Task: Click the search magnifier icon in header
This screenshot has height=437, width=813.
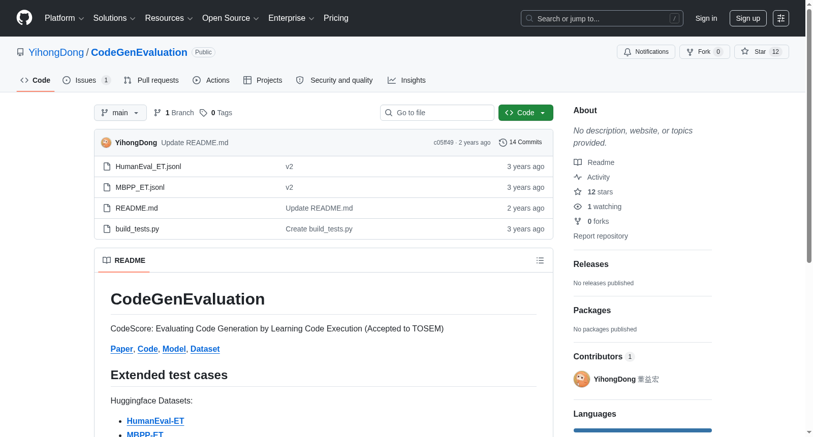Action: 529,18
